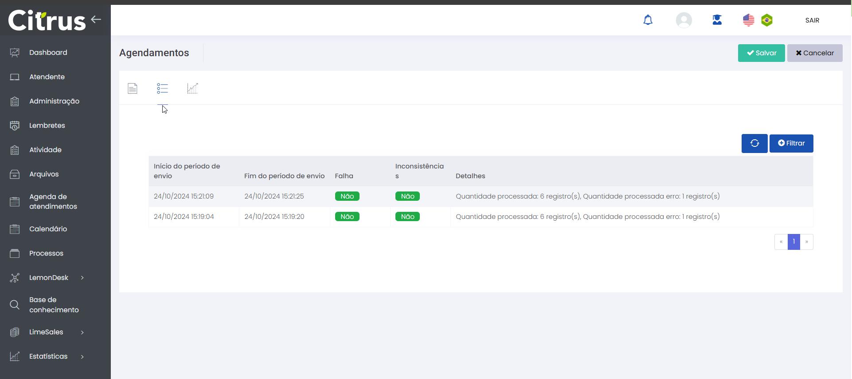Open the Filtrar filter panel
The width and height of the screenshot is (852, 379).
click(791, 143)
